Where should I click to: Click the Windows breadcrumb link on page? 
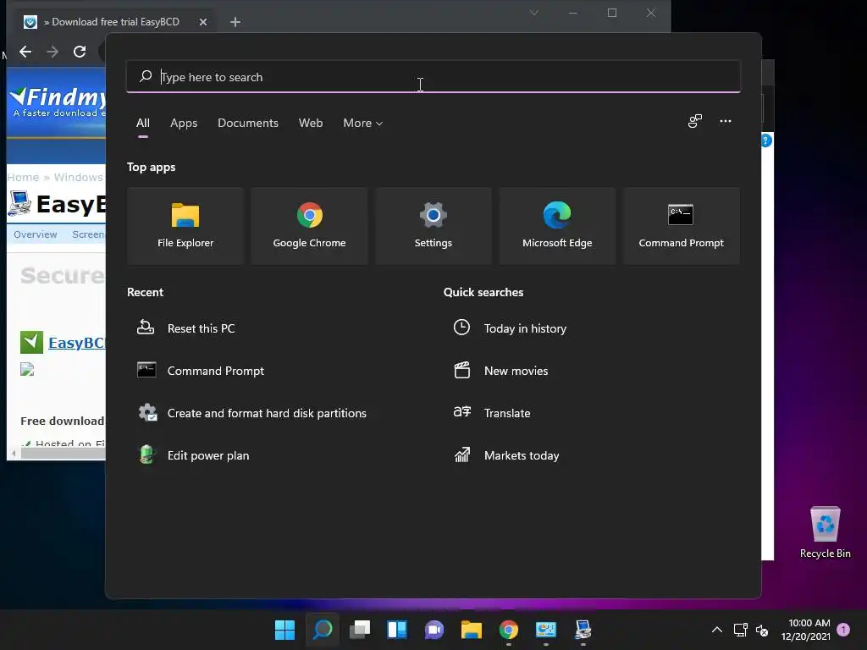[x=78, y=178]
